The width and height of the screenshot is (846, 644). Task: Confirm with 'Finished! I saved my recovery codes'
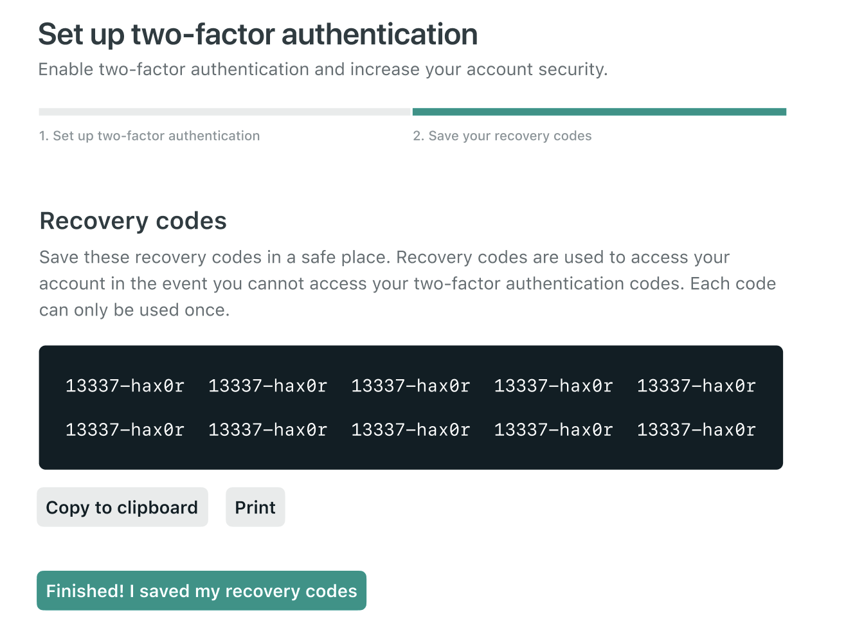tap(201, 591)
